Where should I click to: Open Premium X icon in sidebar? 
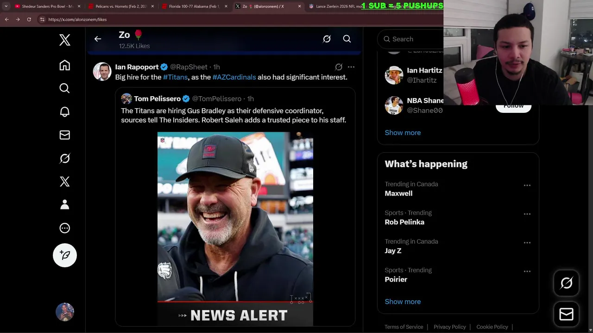coord(65,181)
